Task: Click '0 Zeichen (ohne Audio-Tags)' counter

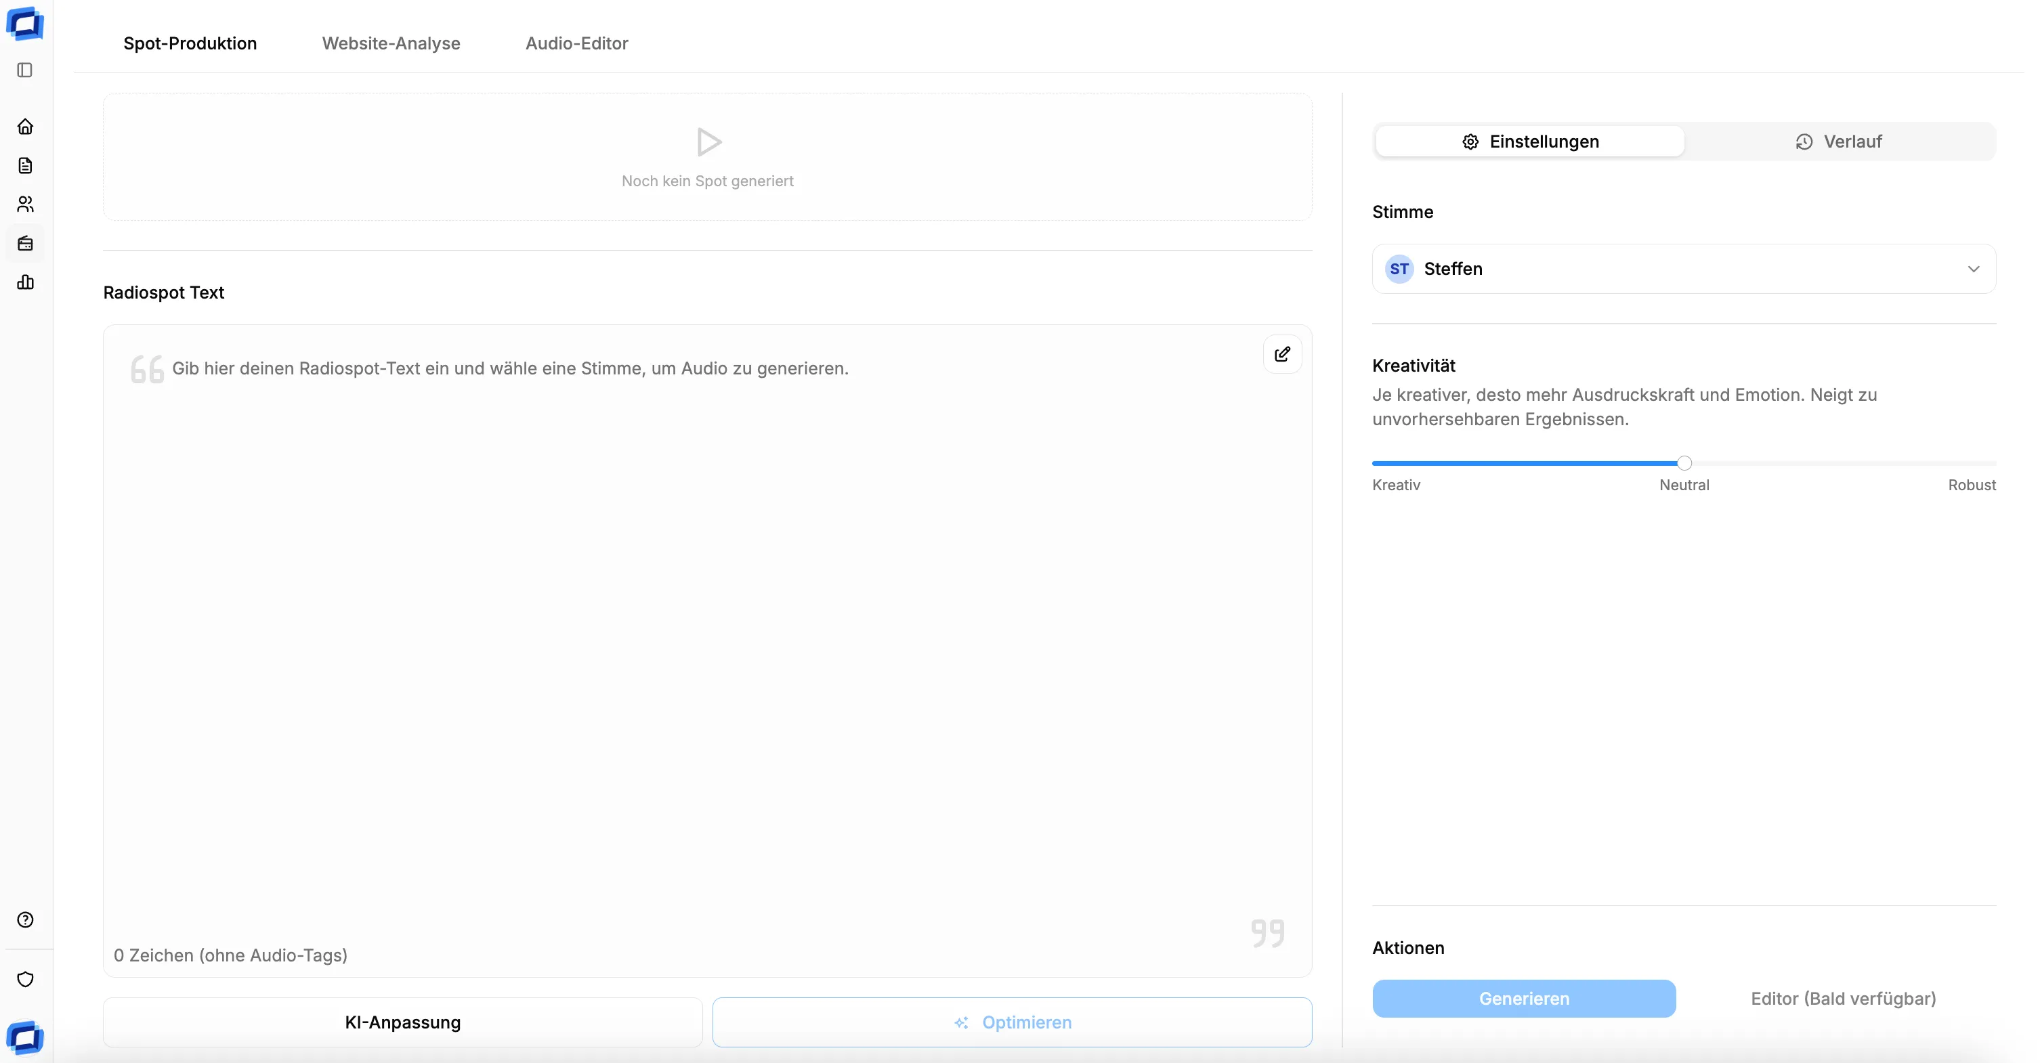Action: [230, 955]
